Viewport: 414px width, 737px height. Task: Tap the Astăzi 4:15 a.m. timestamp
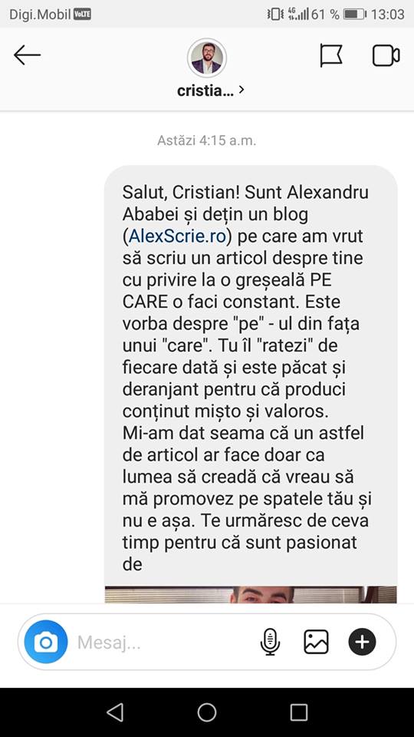point(207,140)
